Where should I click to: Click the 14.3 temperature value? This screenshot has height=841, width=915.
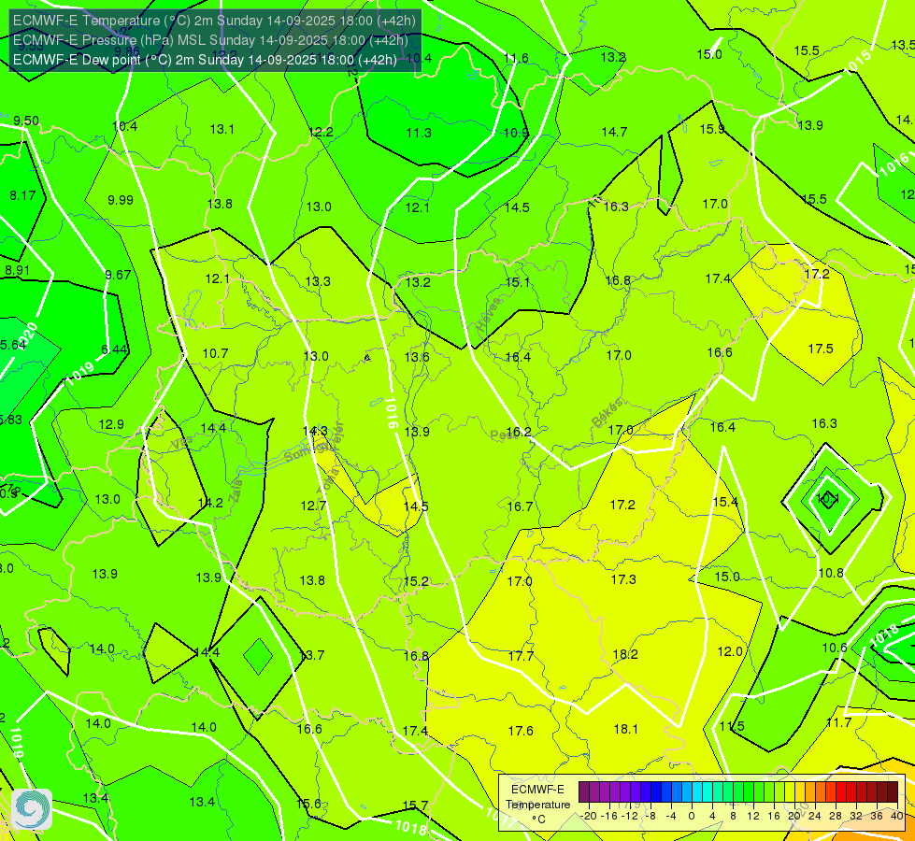315,431
